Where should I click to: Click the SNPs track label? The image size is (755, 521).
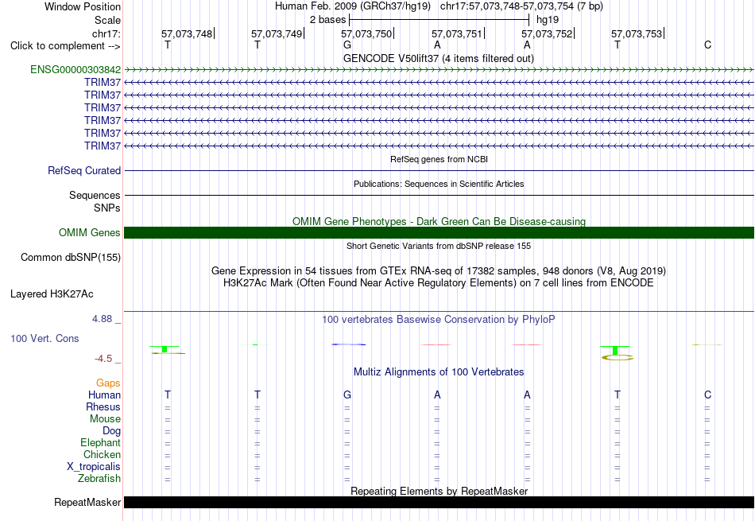(x=107, y=208)
